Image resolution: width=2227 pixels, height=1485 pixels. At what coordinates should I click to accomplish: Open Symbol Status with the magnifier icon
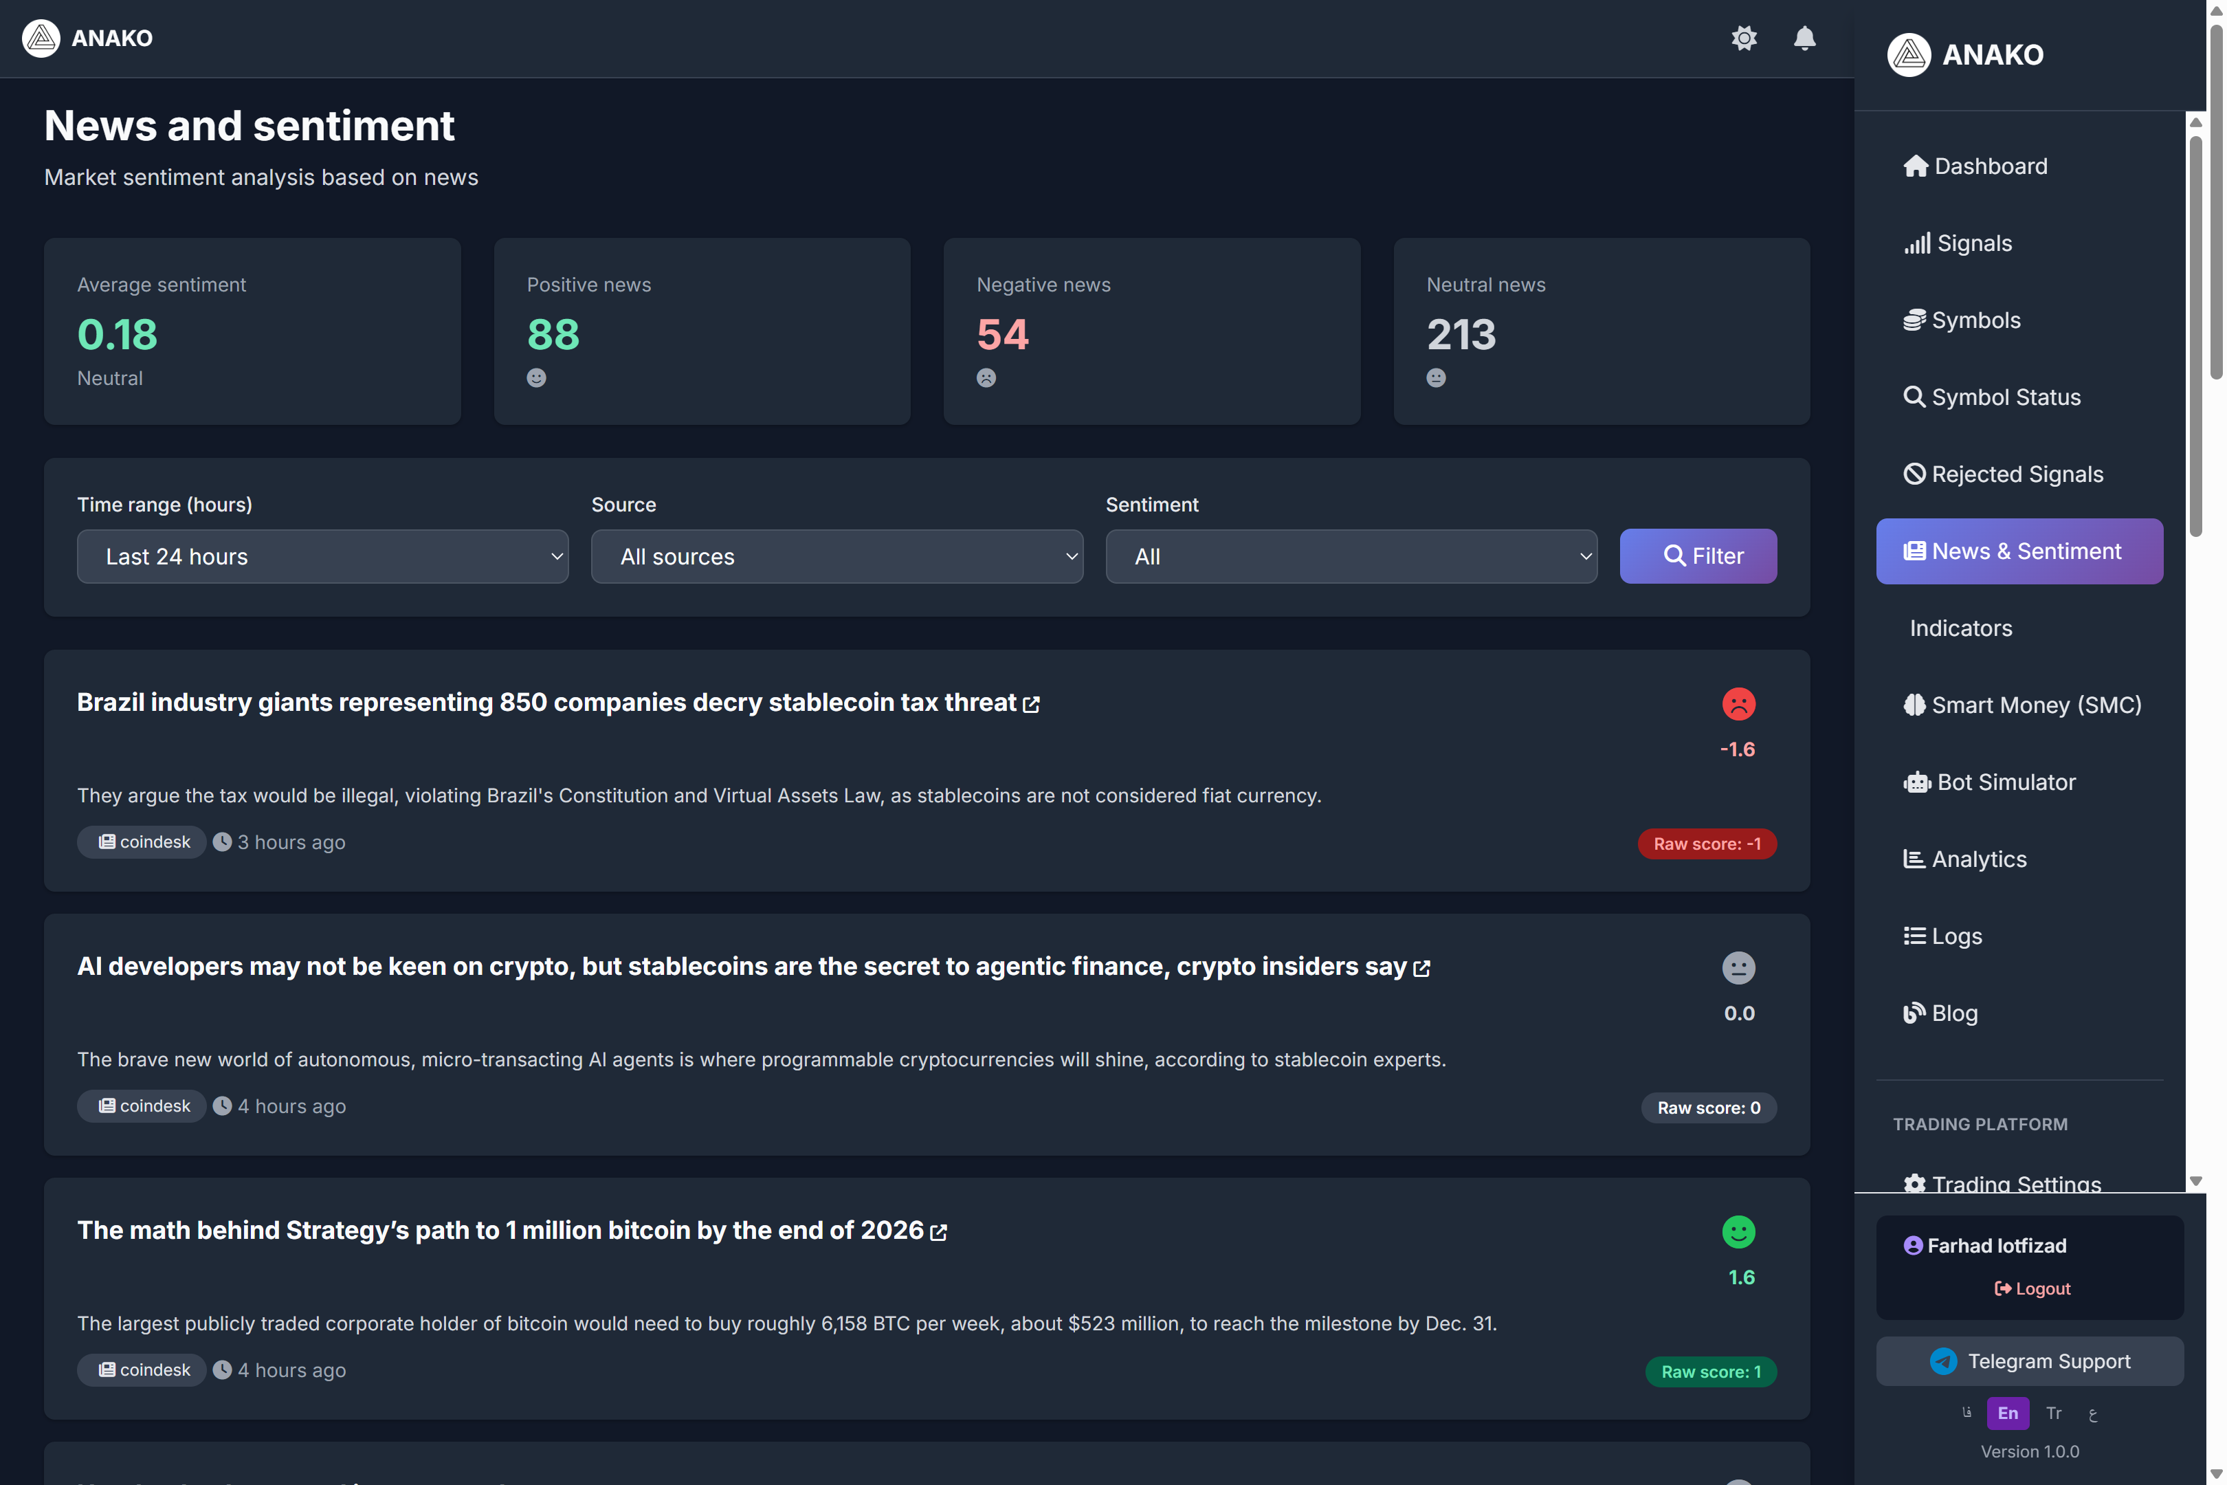[x=1916, y=397]
